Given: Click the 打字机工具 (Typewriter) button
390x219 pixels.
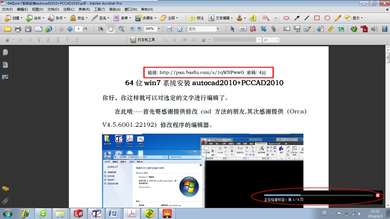Looking at the screenshot, I should point(143,40).
